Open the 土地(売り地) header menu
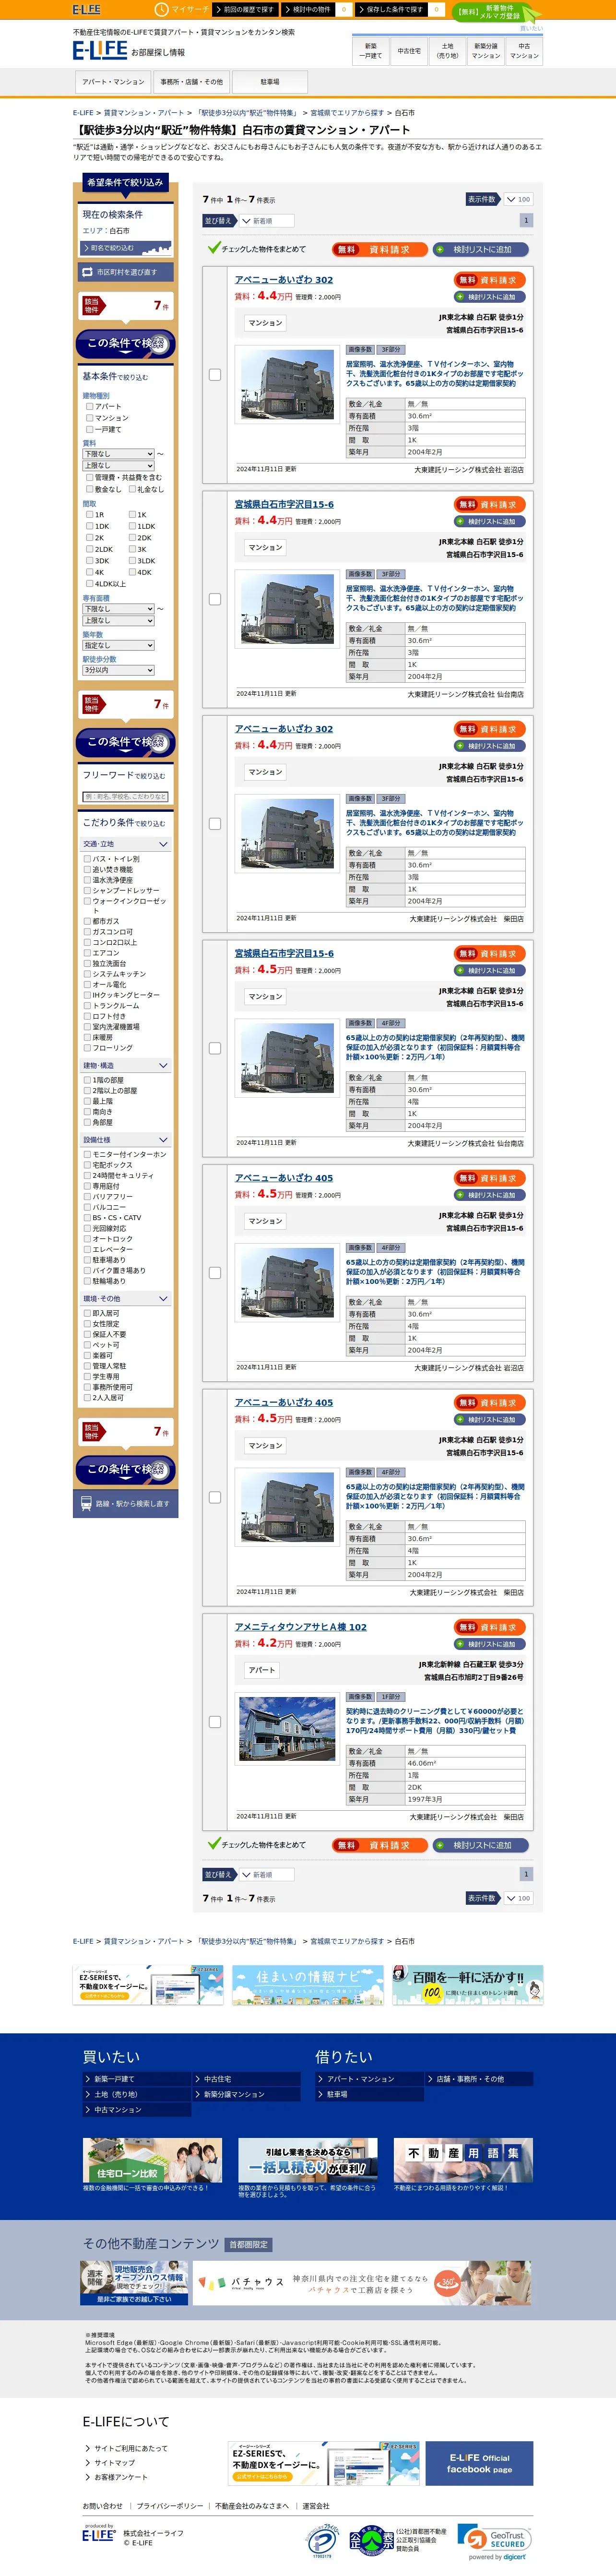This screenshot has width=616, height=2576. coord(447,51)
